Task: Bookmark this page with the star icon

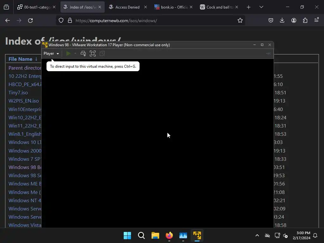Action: pyautogui.click(x=240, y=21)
